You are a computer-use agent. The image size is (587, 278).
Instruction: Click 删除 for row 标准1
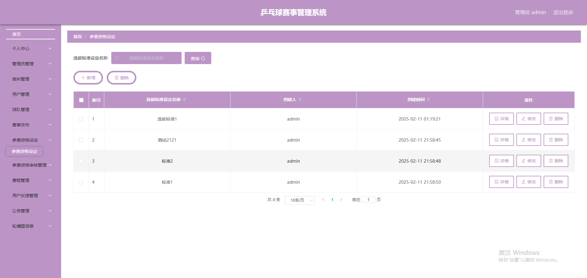pos(556,182)
